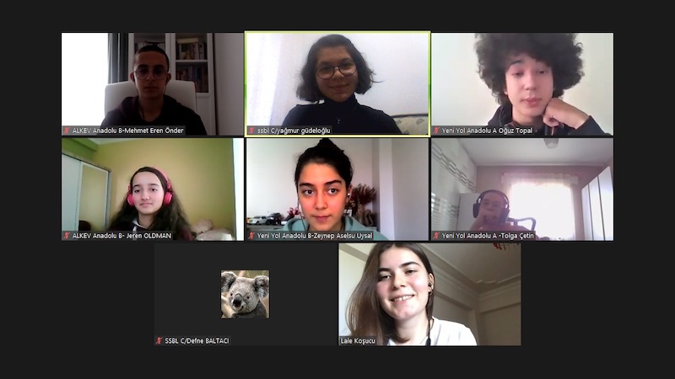This screenshot has width=675, height=379.
Task: Click the ssbl C/yağmur güdeloğlu name label
Action: pos(294,131)
